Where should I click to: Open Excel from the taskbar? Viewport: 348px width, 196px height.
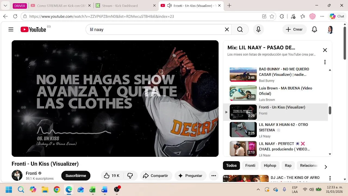92,189
